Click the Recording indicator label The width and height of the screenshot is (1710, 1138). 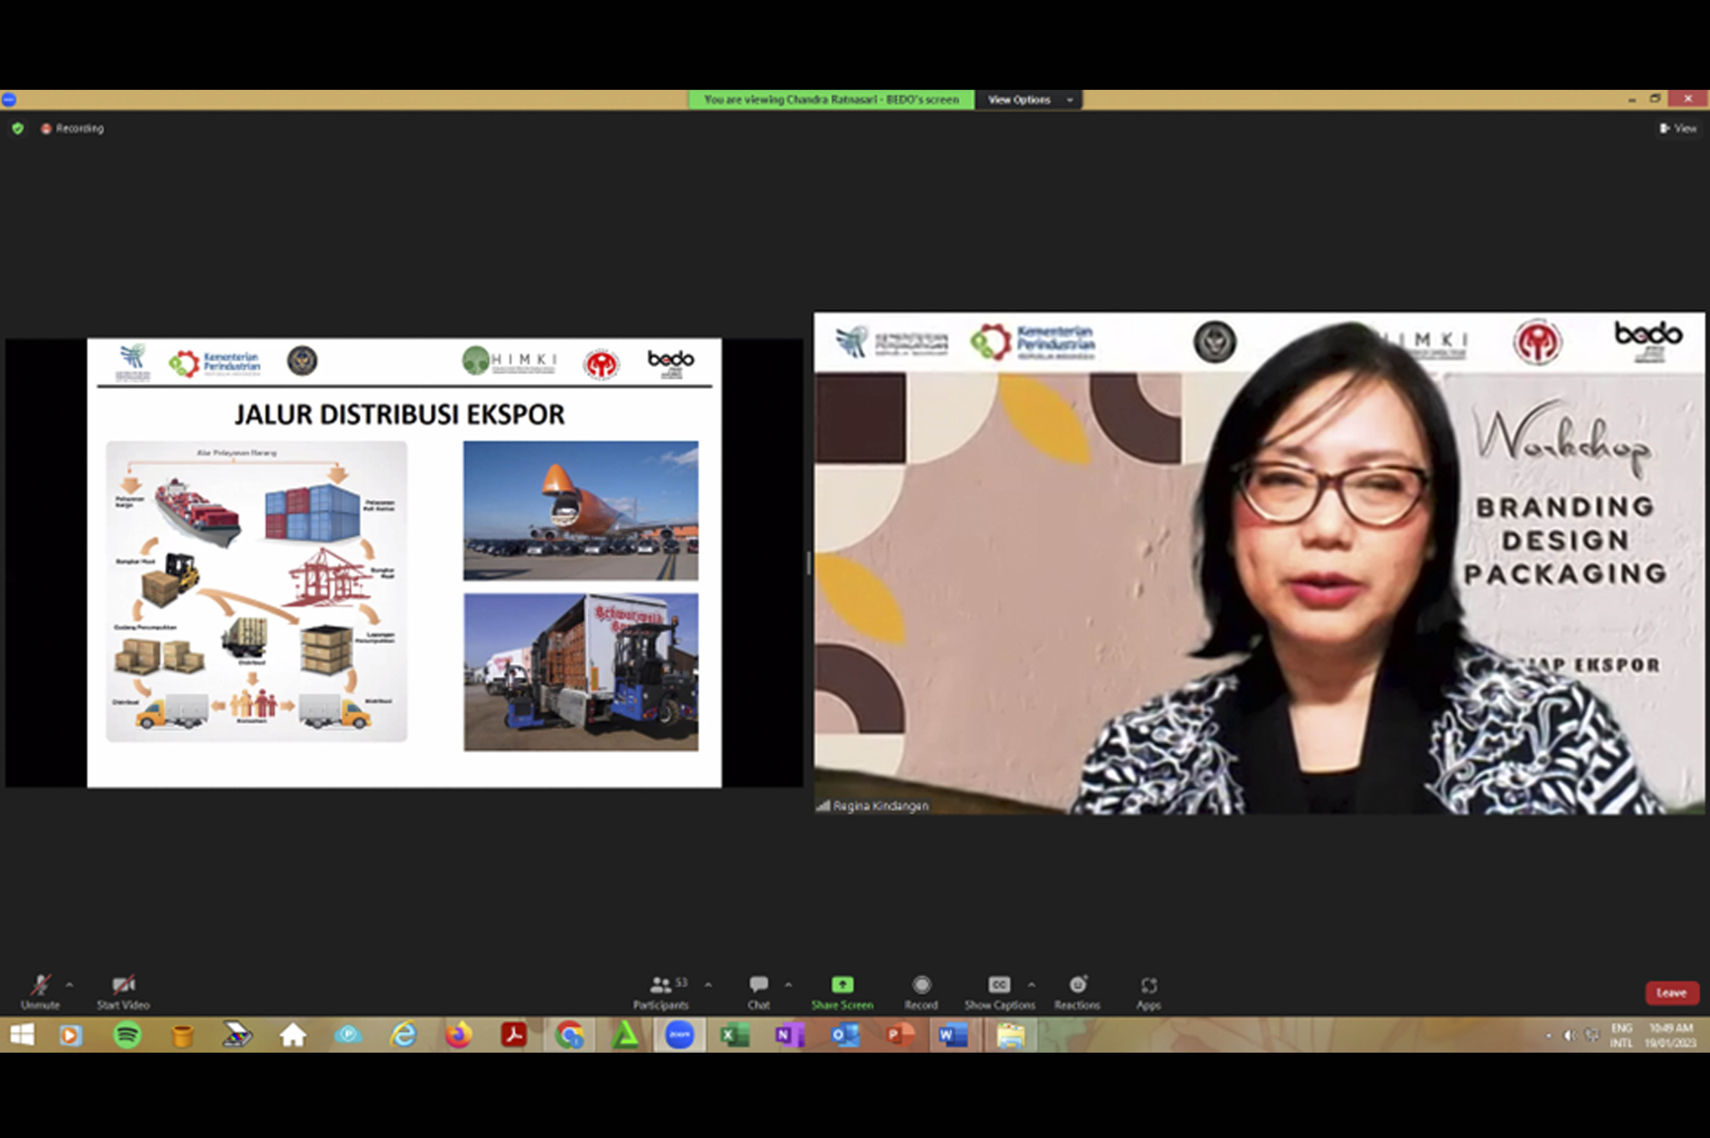(79, 128)
